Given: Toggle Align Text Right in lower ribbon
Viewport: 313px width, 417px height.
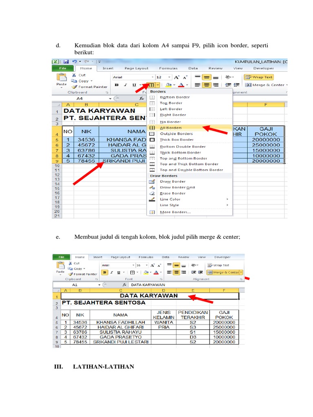Looking at the screenshot, I should [x=184, y=272].
